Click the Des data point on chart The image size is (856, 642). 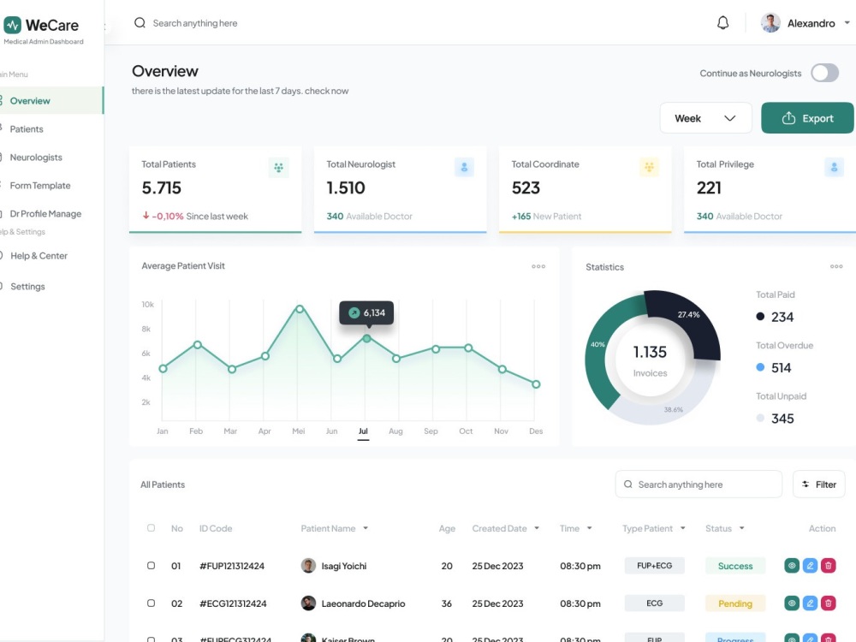(536, 384)
